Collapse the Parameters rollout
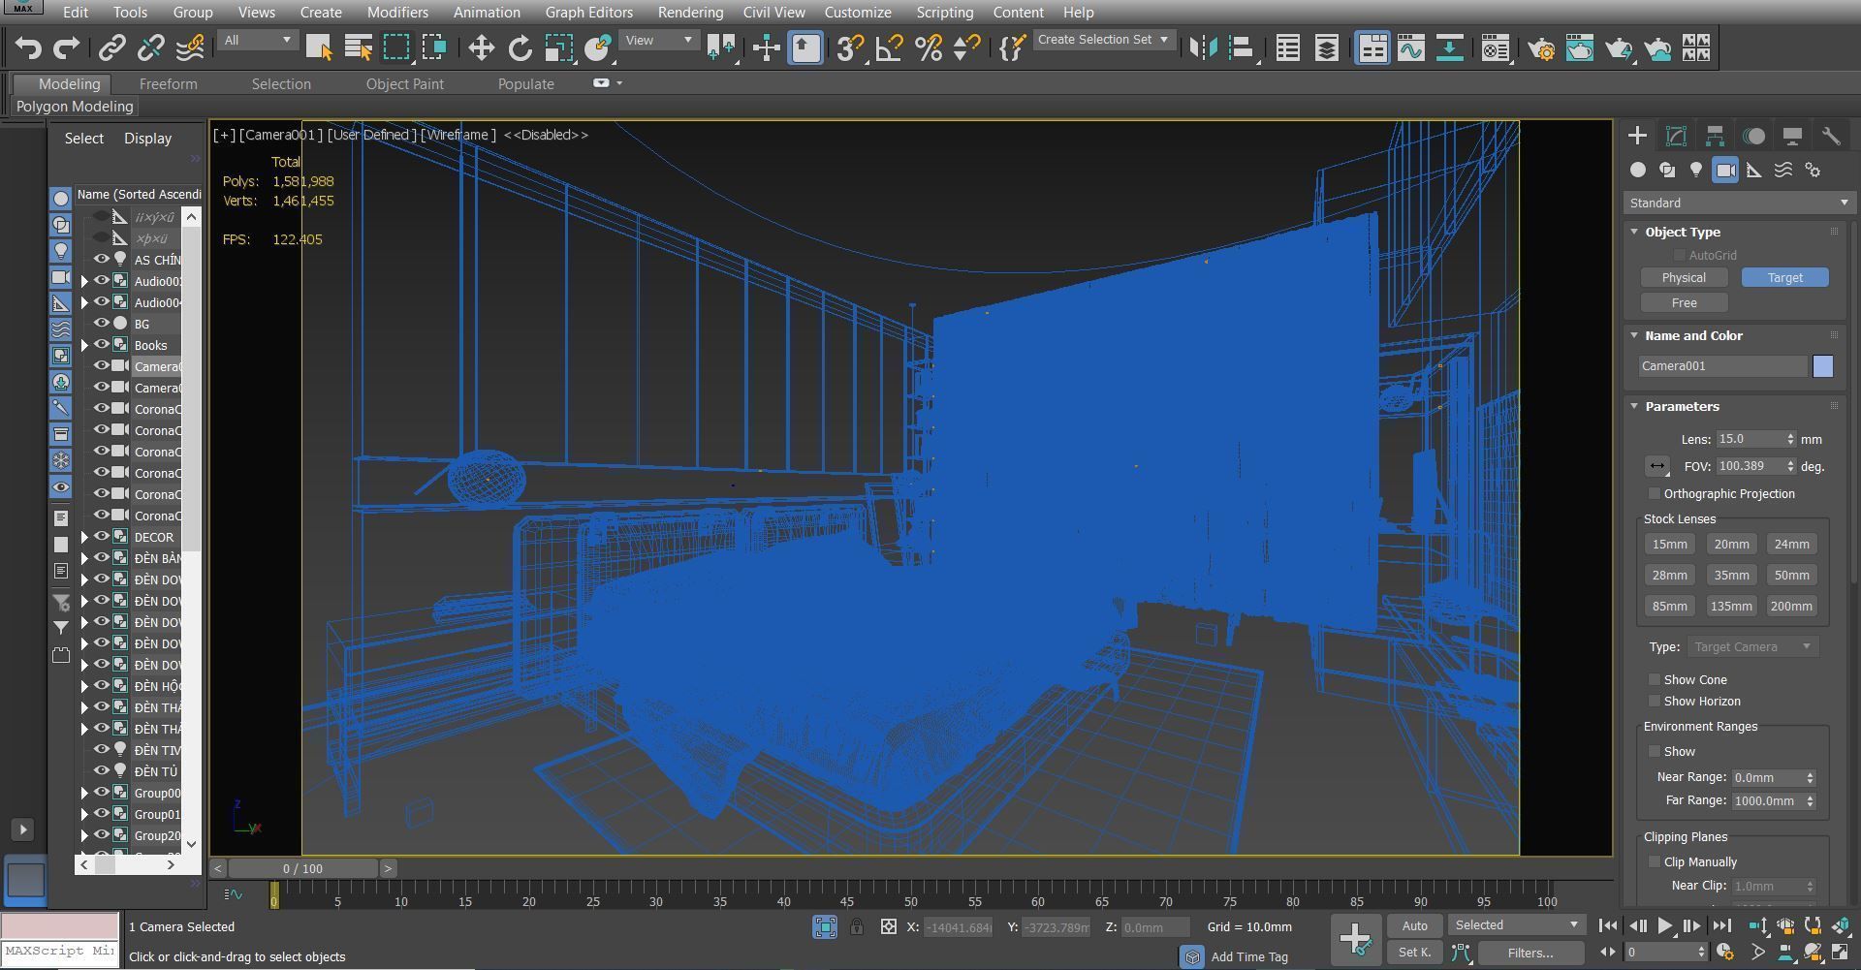 [1634, 406]
